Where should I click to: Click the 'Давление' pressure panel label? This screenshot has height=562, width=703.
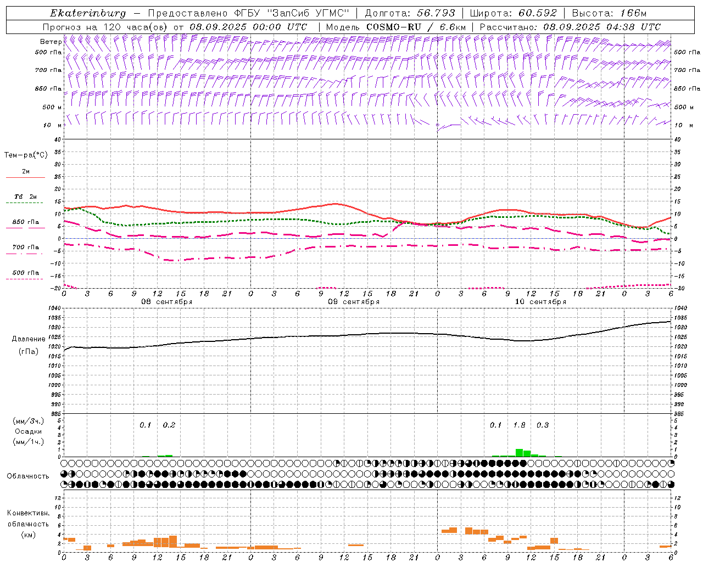tap(29, 339)
